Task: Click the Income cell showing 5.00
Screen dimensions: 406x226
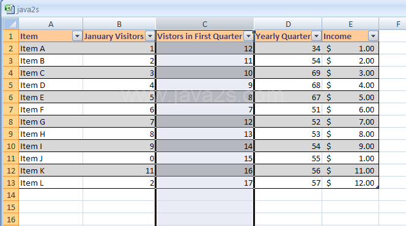Action: click(350, 97)
